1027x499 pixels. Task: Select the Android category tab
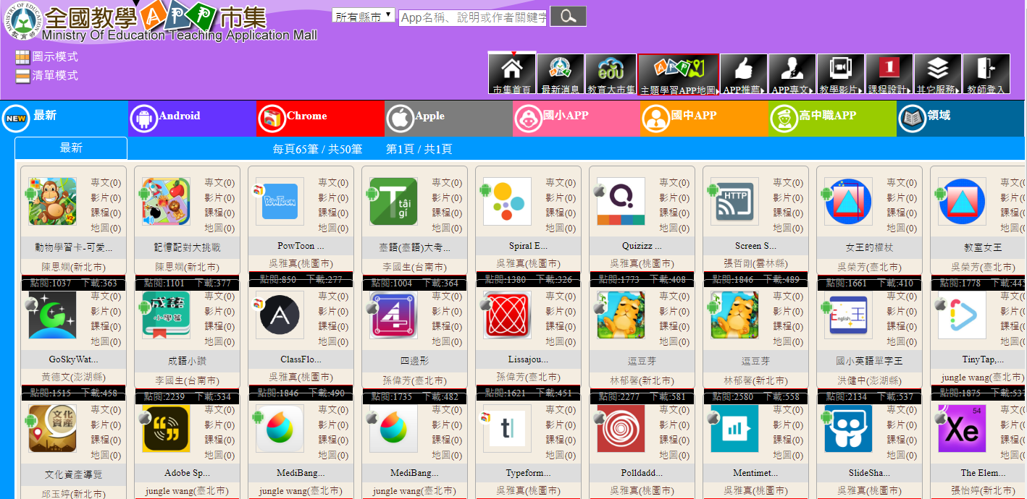(192, 119)
